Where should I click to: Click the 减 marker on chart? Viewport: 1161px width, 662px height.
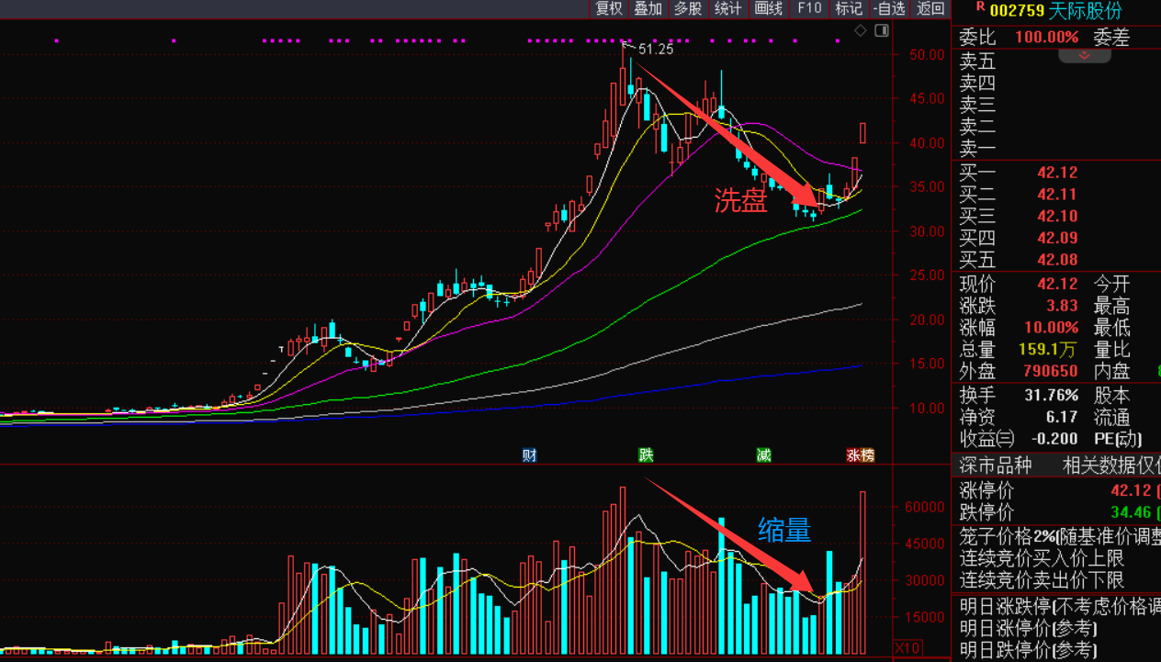click(x=763, y=454)
